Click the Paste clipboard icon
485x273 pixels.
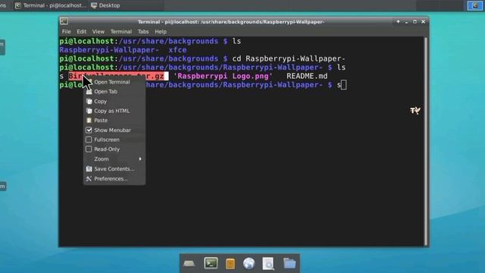(89, 121)
